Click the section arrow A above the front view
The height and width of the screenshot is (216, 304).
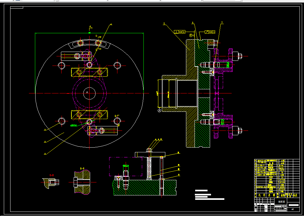tap(90, 27)
